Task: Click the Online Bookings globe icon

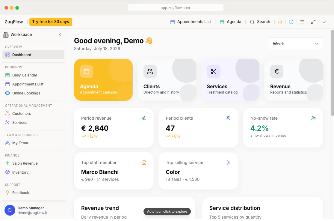Action: 7,93
